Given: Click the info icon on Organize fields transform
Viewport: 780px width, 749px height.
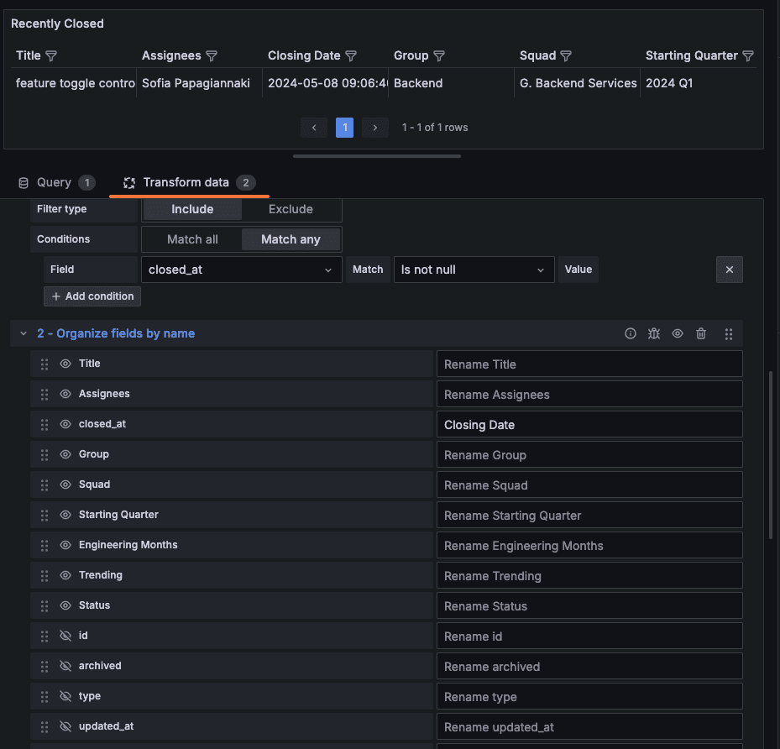Looking at the screenshot, I should click(x=631, y=333).
